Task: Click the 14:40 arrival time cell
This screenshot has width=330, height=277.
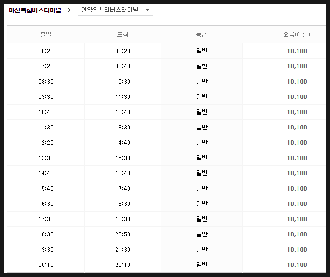Action: coord(123,143)
